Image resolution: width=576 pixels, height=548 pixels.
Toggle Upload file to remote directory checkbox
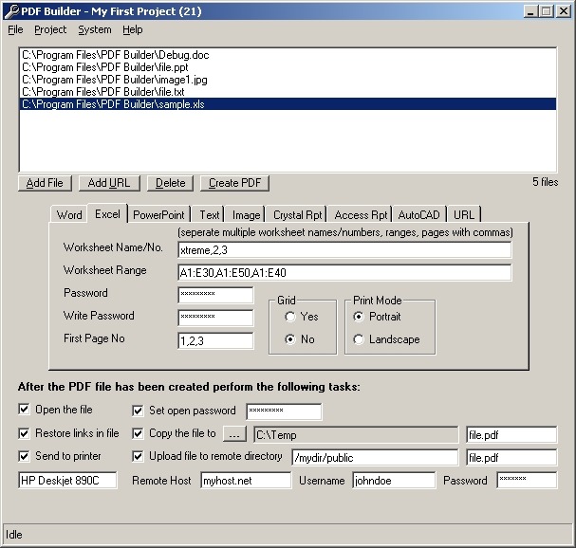pos(138,456)
